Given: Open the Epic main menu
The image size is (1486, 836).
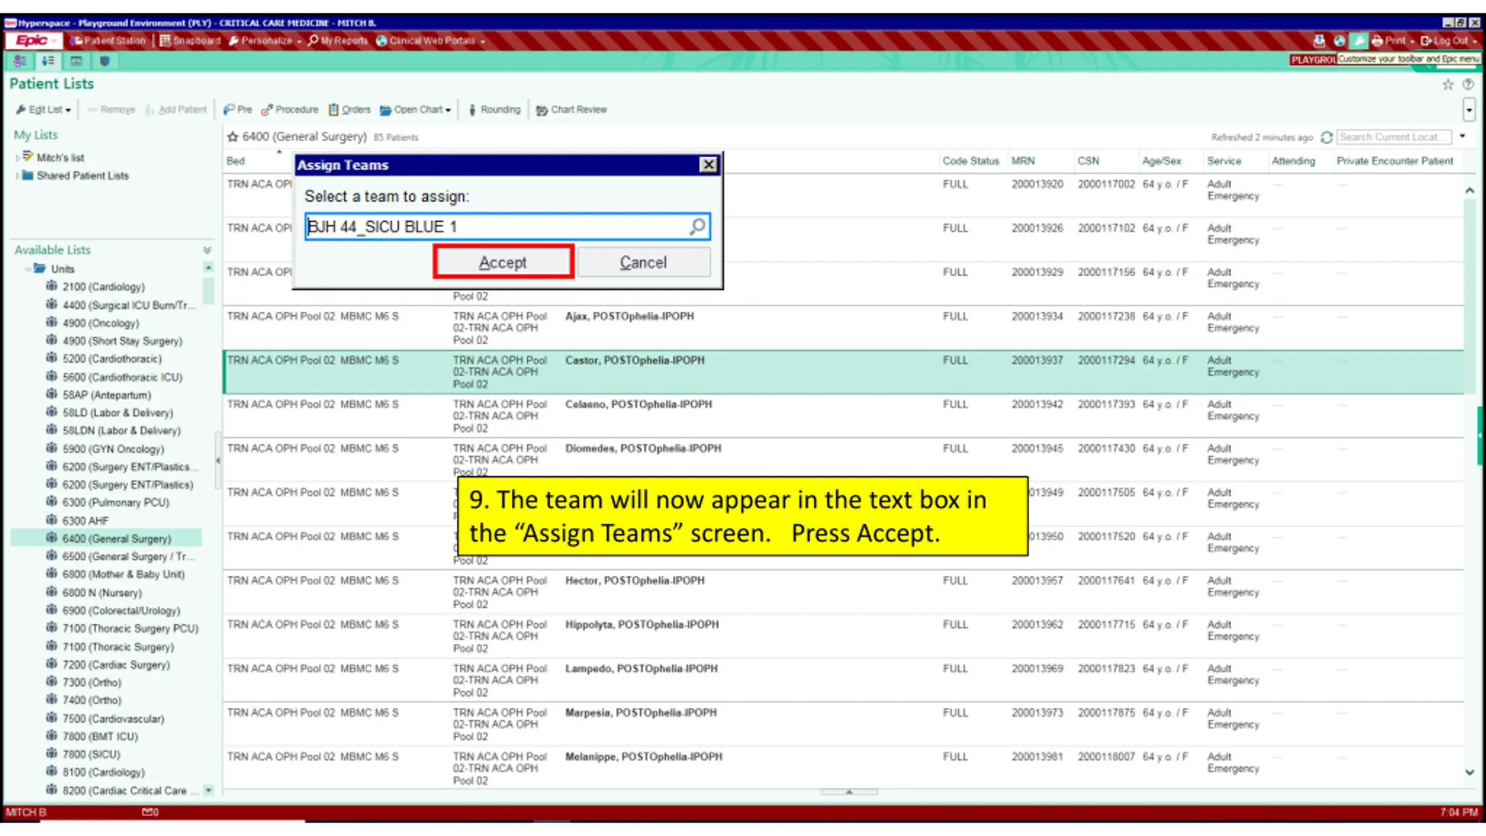Looking at the screenshot, I should 32,41.
